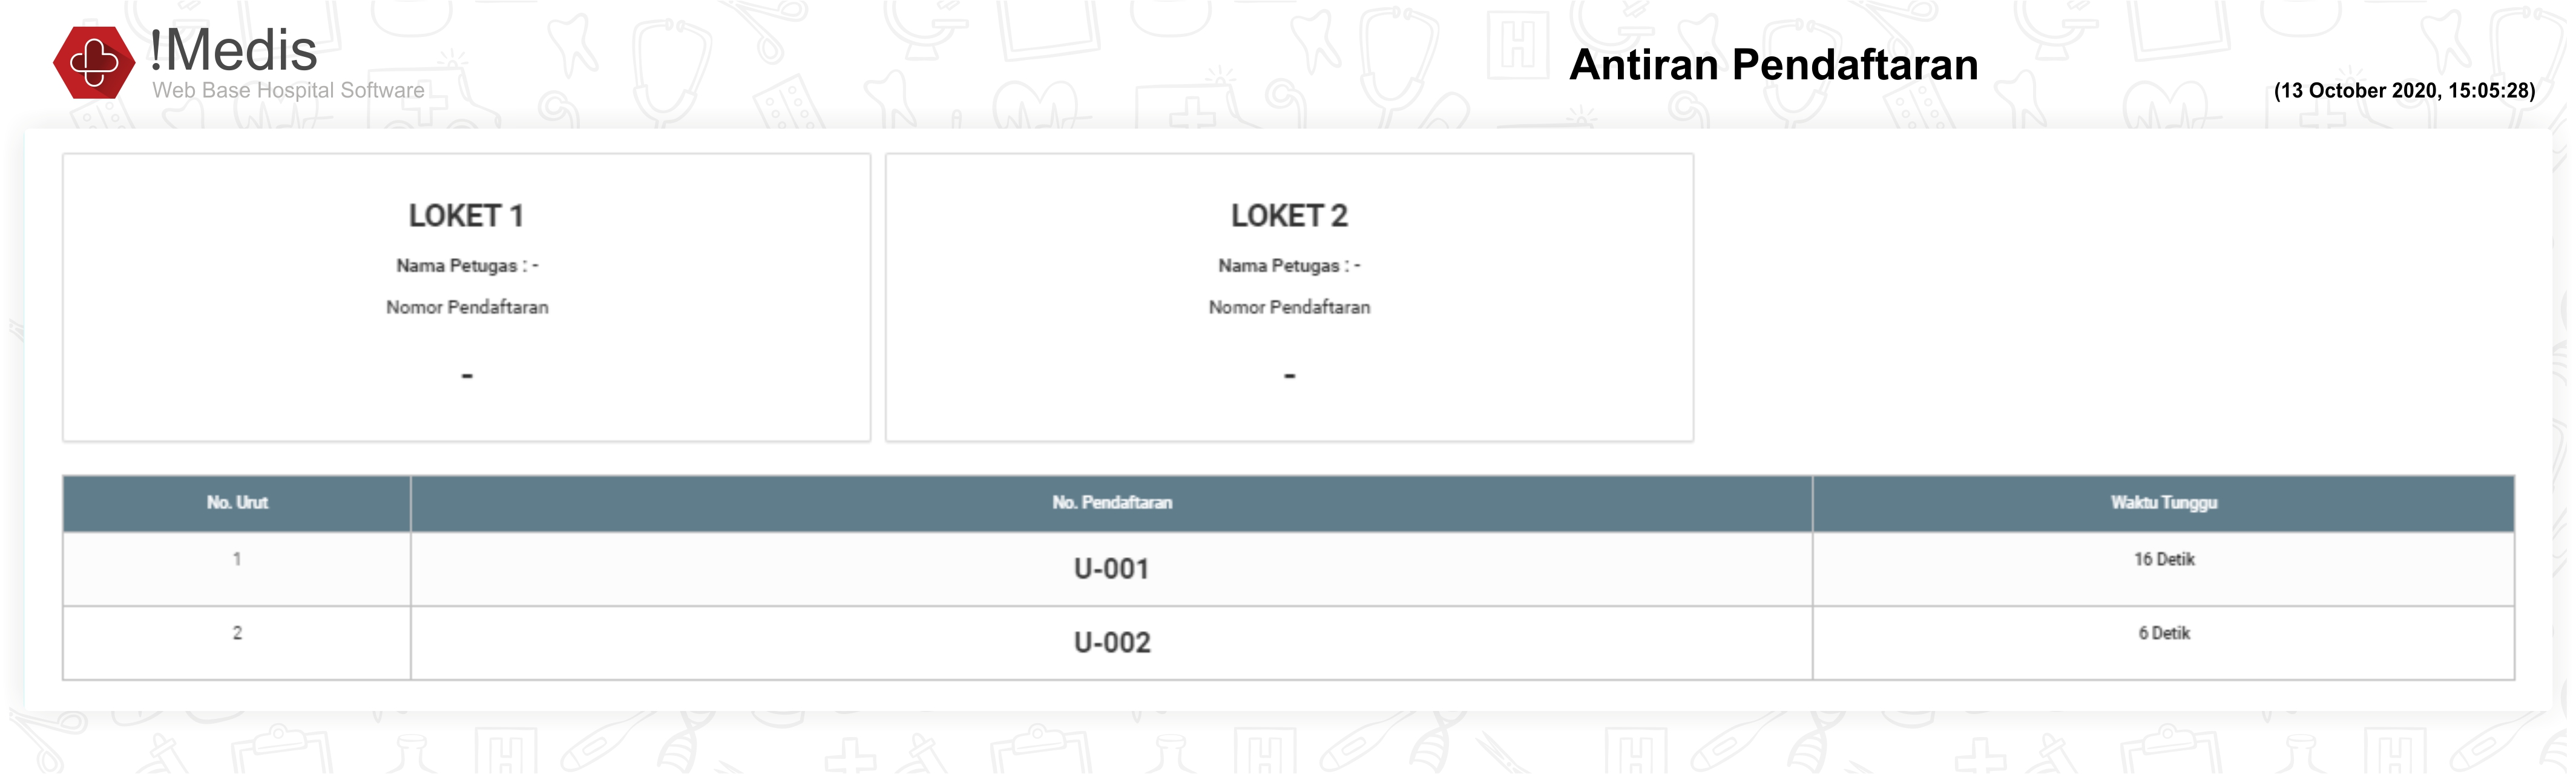Click Nomor Pendaftaran label in LOKET 2
Screen dimensions: 2576x774
[1289, 307]
